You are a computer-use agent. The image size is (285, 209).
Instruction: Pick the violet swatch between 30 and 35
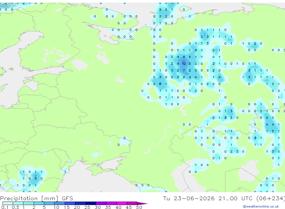101,203
